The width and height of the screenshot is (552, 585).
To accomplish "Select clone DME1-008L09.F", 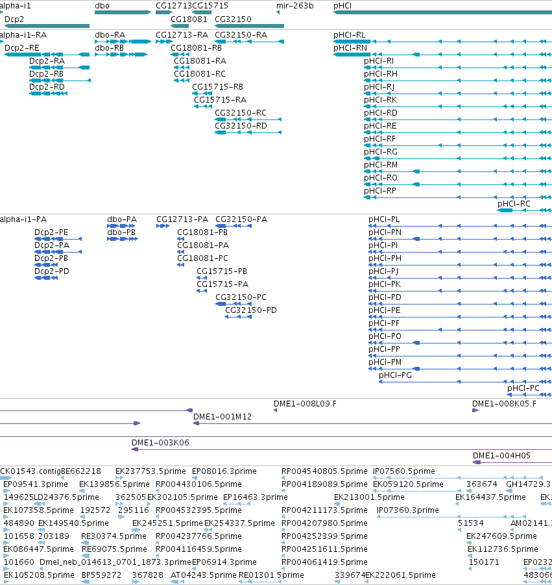I will tap(305, 404).
